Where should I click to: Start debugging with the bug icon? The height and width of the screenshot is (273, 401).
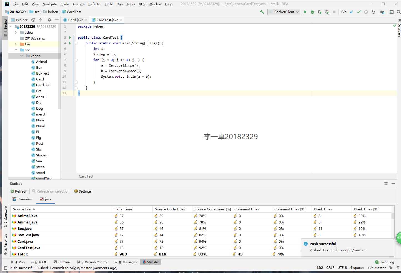(x=312, y=12)
